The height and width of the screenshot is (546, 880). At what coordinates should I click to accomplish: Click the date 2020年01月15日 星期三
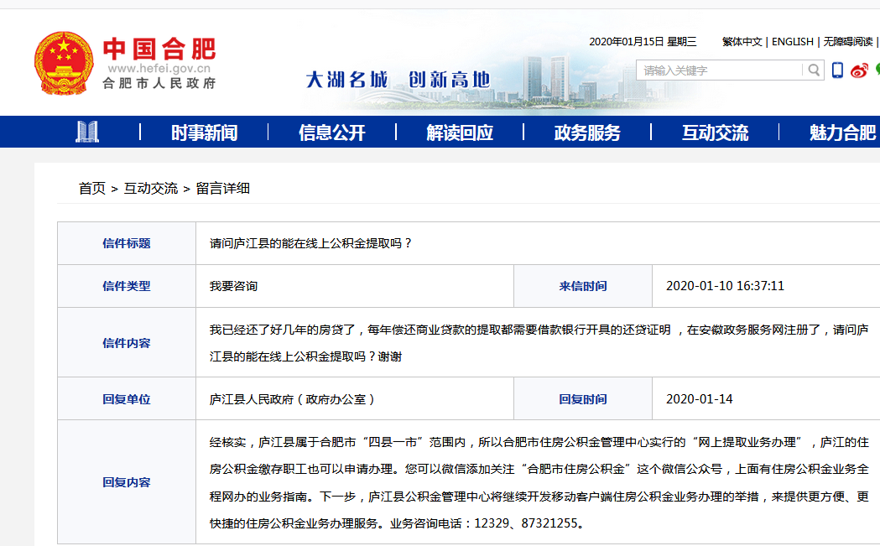[x=643, y=42]
